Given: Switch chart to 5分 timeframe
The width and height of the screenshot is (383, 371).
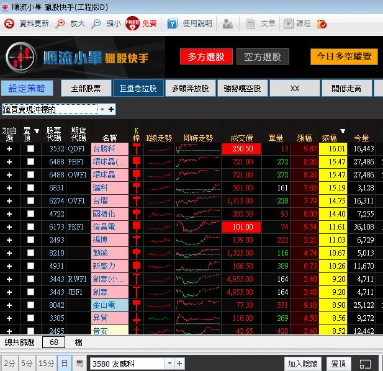Looking at the screenshot, I should click(27, 363).
